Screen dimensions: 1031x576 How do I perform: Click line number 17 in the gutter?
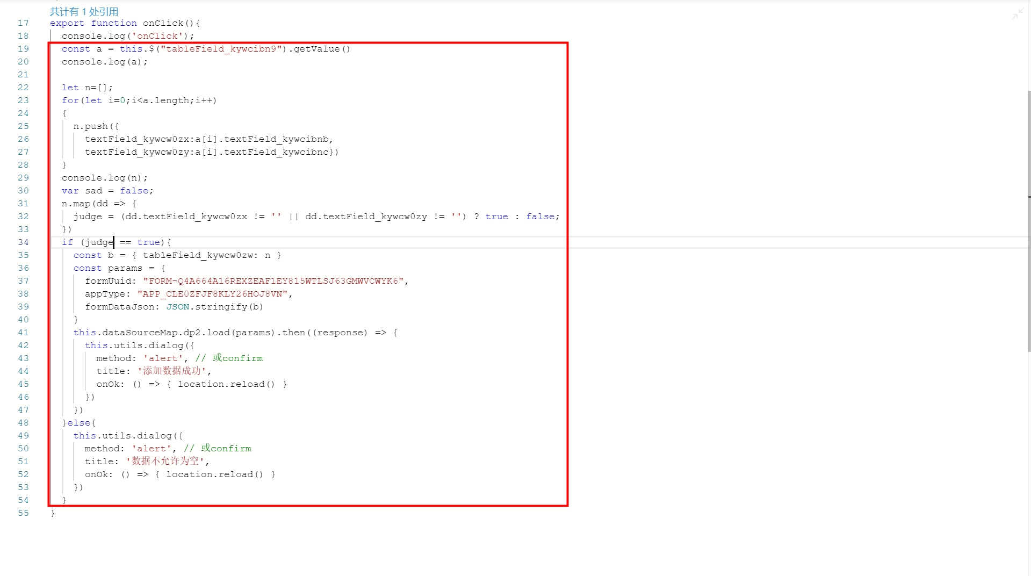point(23,23)
